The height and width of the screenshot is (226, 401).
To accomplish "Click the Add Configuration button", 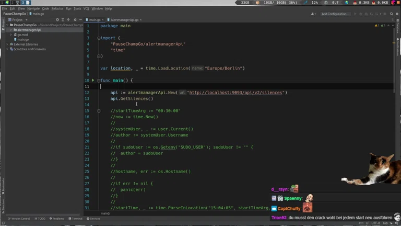I will click(335, 14).
